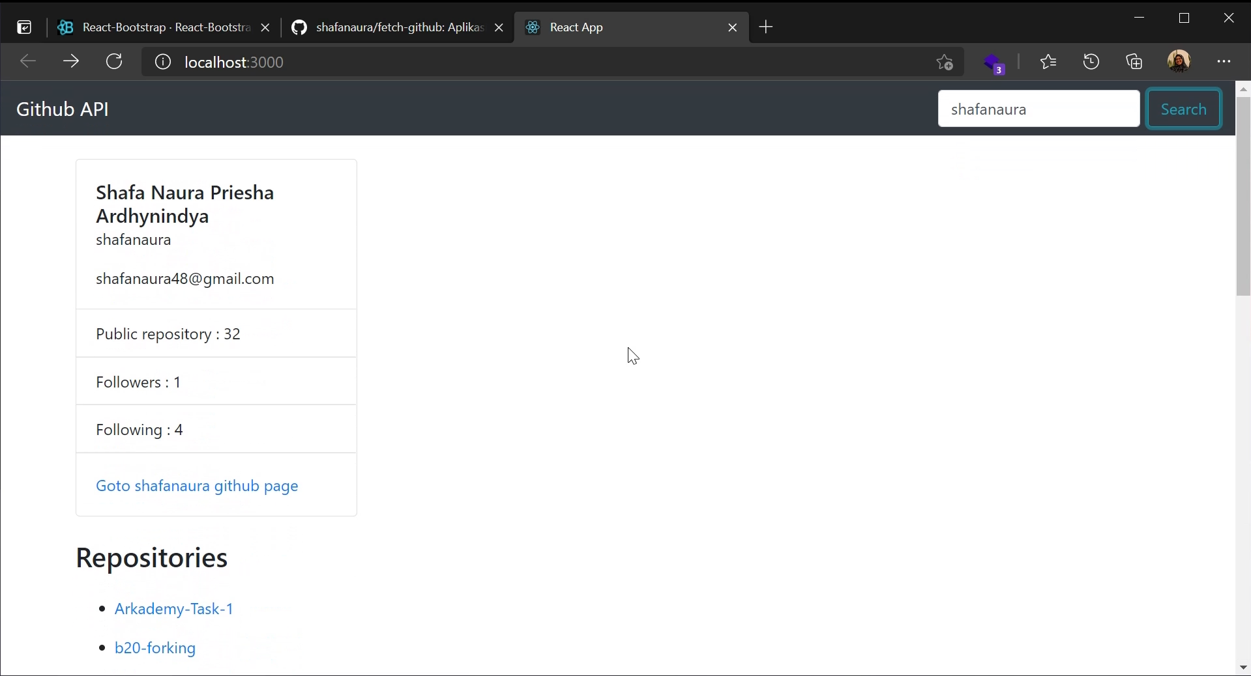
Task: Open Settings and more menu
Action: point(1224,62)
